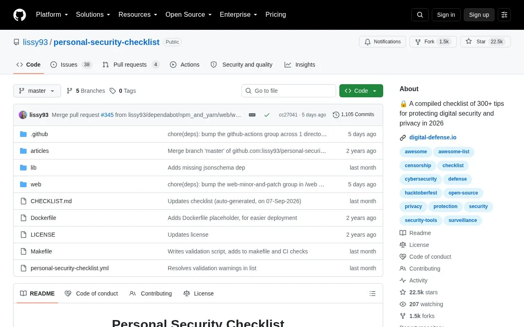Screen dimensions: 524x327
Task: Click the .github folder icon
Action: 23,134
